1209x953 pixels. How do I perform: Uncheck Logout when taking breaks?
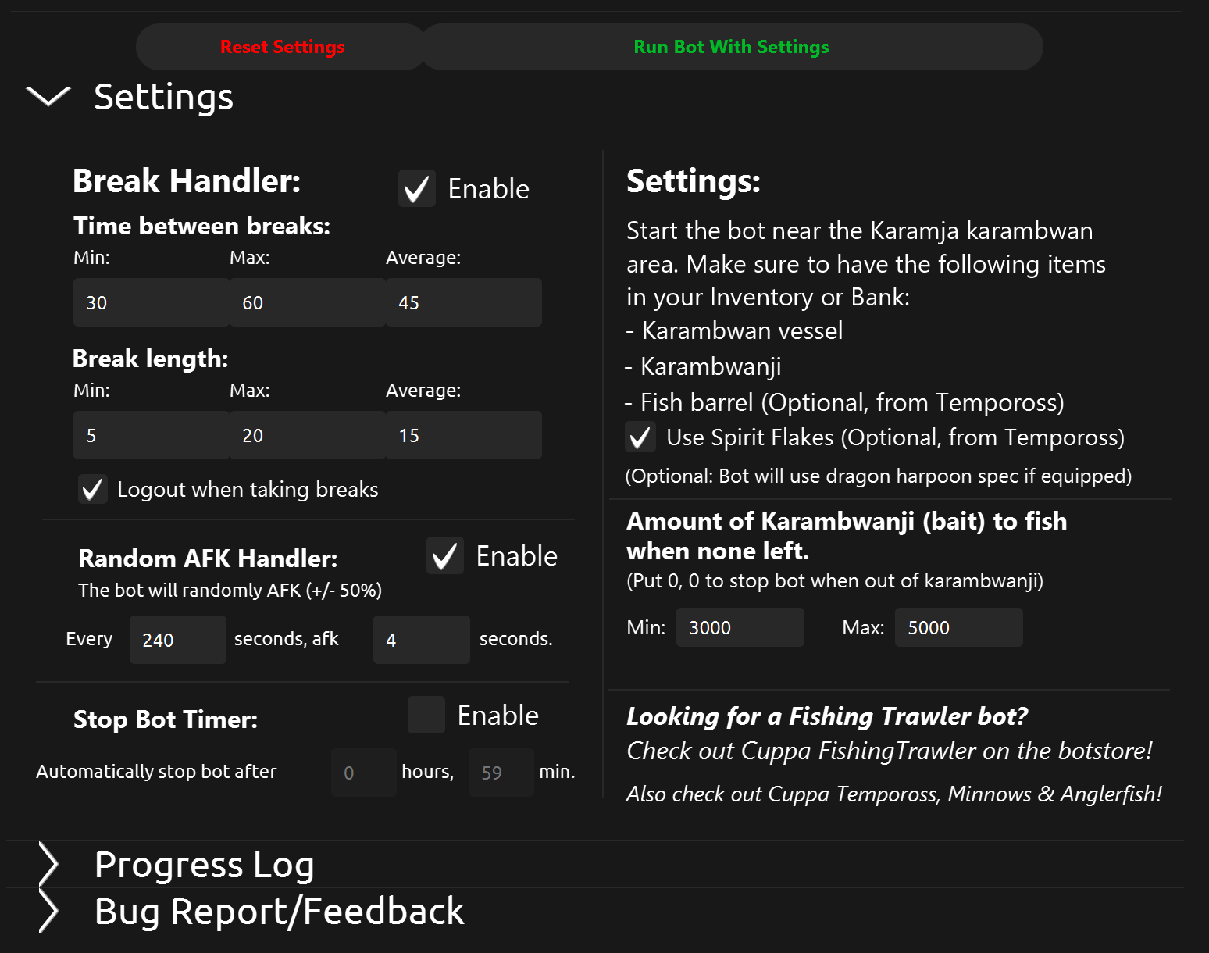click(x=93, y=489)
